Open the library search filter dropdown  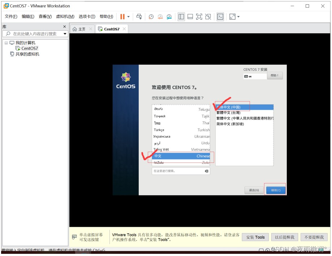coord(65,34)
